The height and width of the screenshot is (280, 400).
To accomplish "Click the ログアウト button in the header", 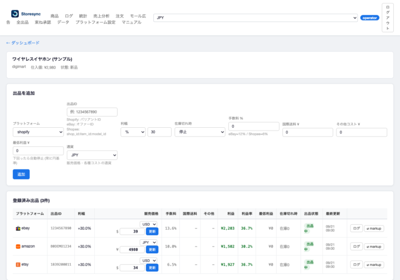I will [x=388, y=18].
